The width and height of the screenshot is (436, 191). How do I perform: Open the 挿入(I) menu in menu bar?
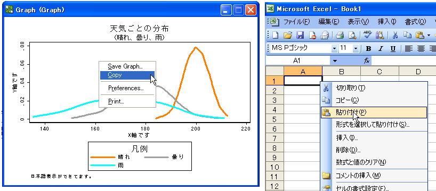[x=387, y=22]
